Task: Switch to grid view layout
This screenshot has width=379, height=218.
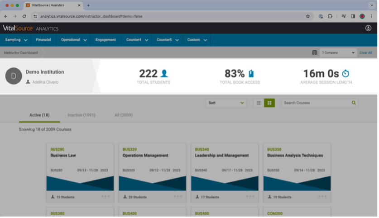Action: (x=269, y=103)
